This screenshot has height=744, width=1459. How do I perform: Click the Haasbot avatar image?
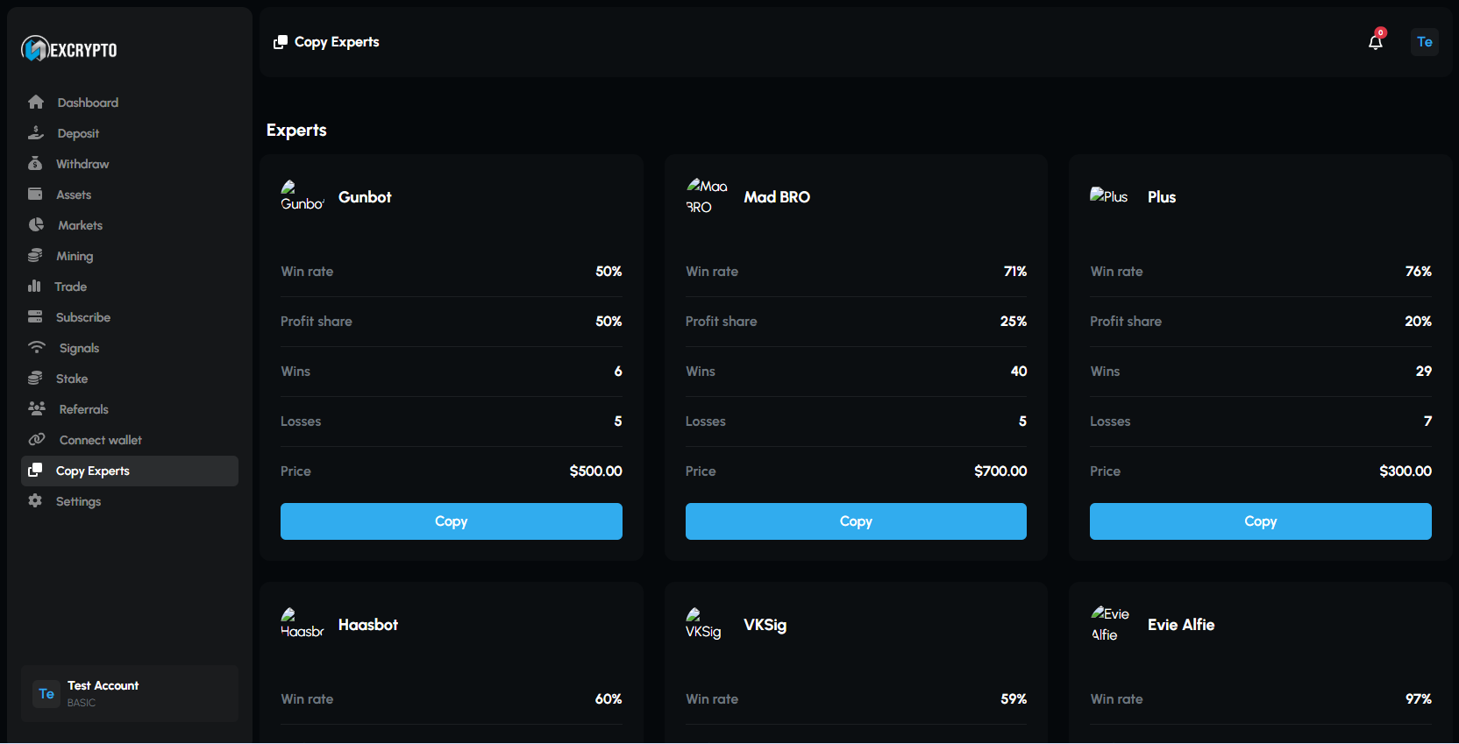[302, 624]
